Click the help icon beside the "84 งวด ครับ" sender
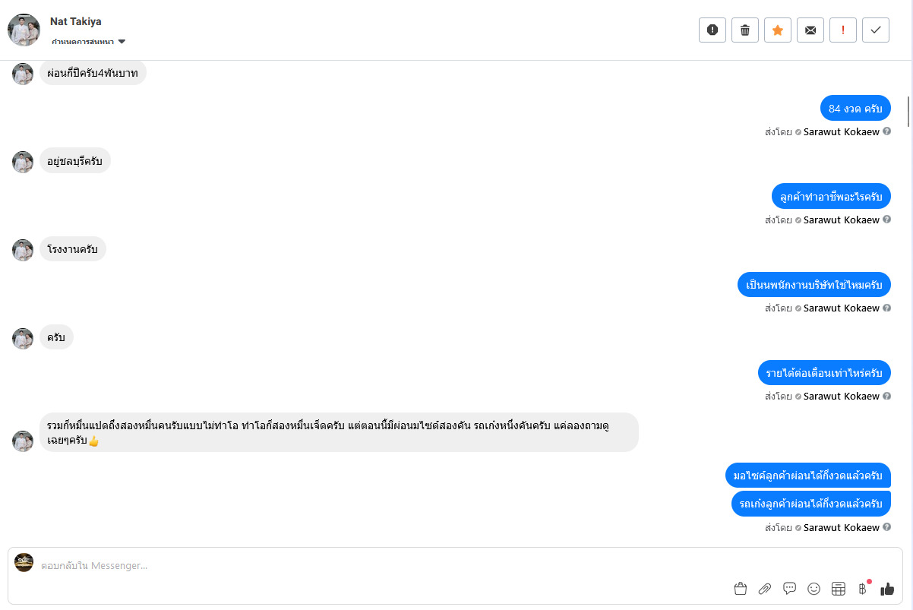Image resolution: width=913 pixels, height=610 pixels. pyautogui.click(x=887, y=131)
